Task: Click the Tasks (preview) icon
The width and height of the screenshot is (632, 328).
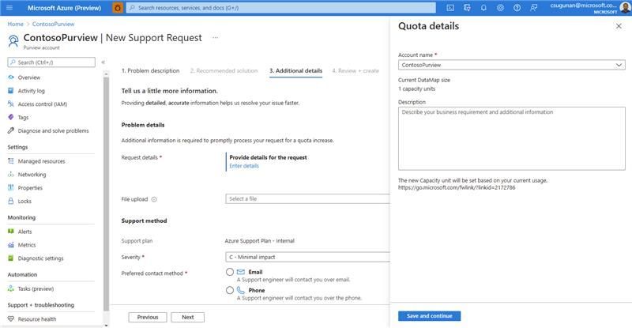Action: click(x=11, y=288)
